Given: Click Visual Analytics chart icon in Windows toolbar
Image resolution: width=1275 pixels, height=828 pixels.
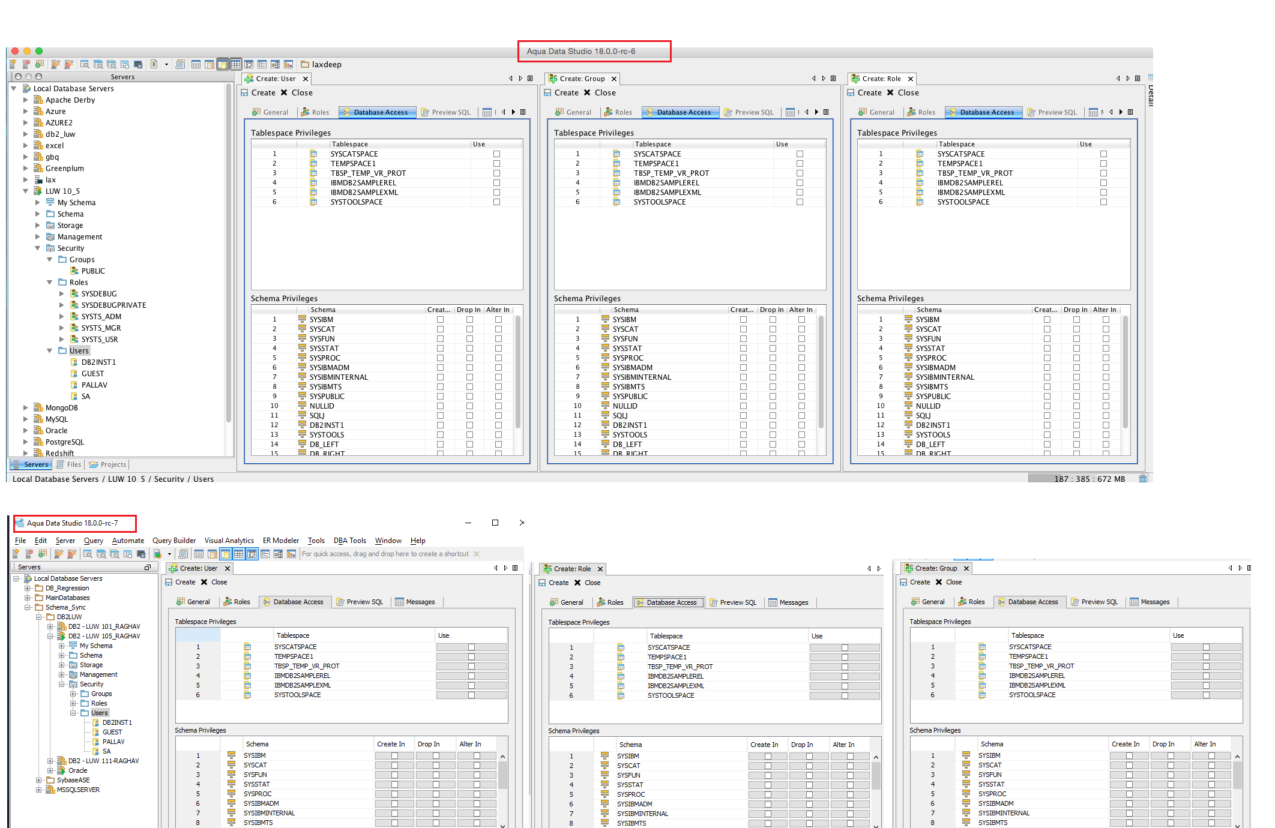Looking at the screenshot, I should (x=291, y=554).
